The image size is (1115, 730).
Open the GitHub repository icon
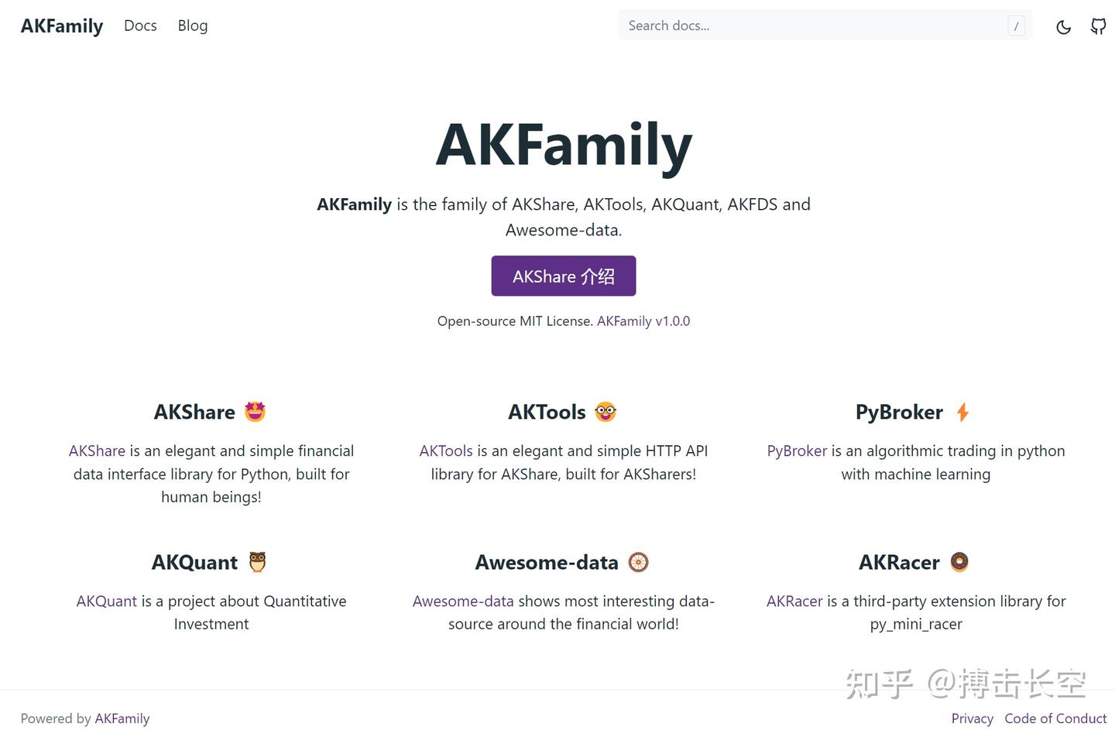point(1098,26)
